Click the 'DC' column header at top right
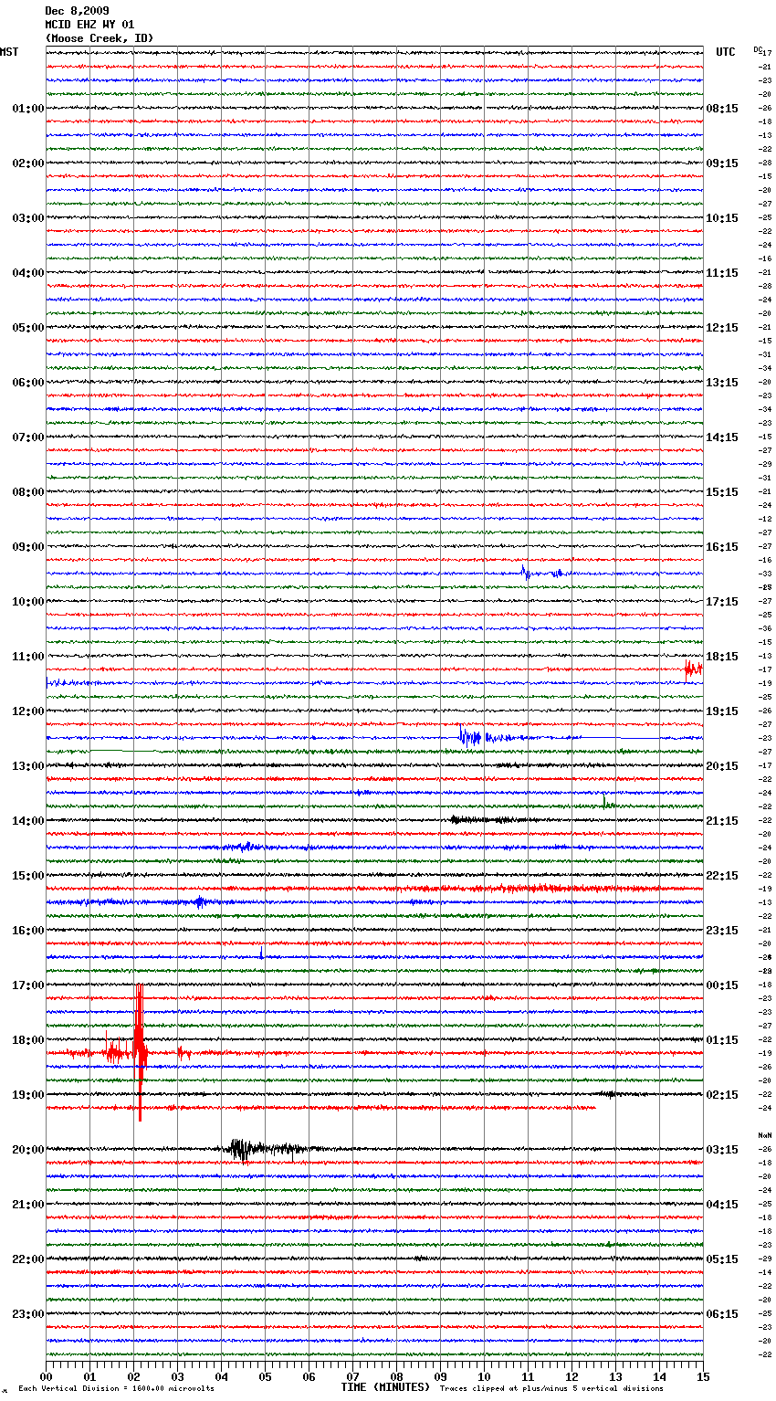Image resolution: width=776 pixels, height=1401 pixels. point(758,49)
